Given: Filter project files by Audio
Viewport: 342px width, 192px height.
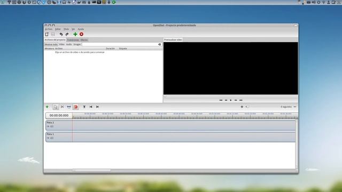Looking at the screenshot, I should (x=69, y=44).
